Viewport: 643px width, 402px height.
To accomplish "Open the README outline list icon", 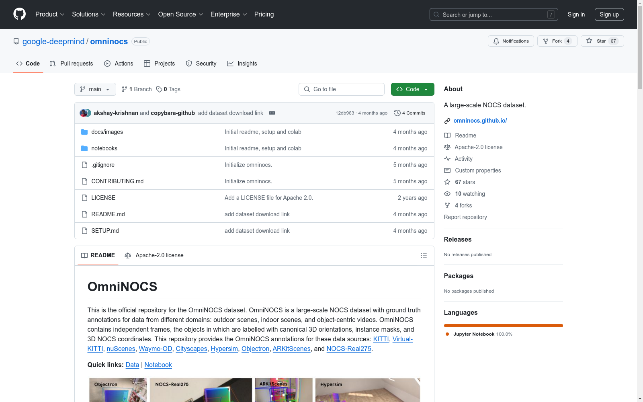I will pos(424,256).
